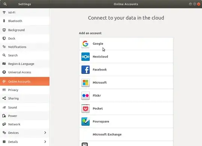Click the Universal Access icon
Viewport: 202px width, 146px height.
[4, 72]
